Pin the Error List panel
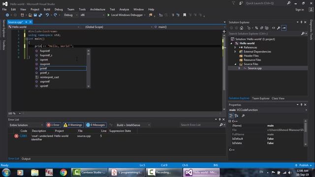 220,119
